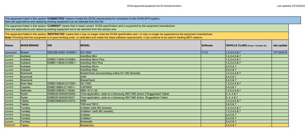Select the 'Netbrake' make cell

pos(33,90)
